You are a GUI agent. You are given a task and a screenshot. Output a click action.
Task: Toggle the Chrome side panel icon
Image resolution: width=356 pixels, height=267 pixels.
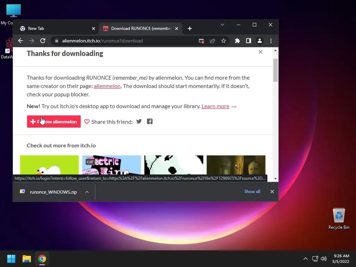(248, 41)
